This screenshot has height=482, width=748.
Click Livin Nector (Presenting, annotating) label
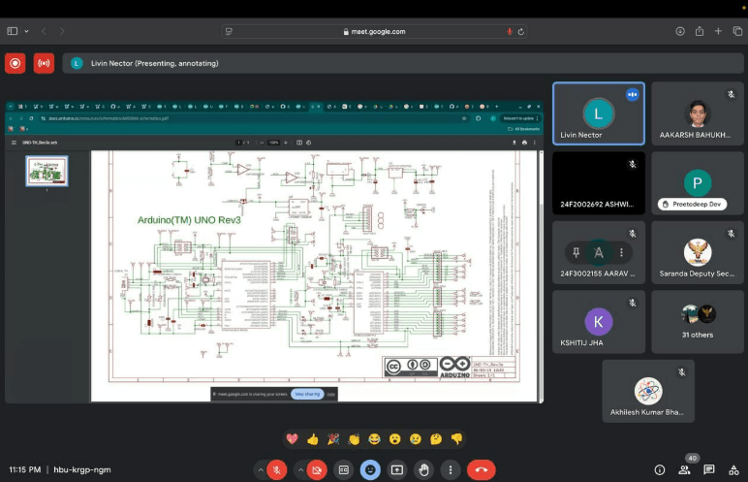point(155,63)
